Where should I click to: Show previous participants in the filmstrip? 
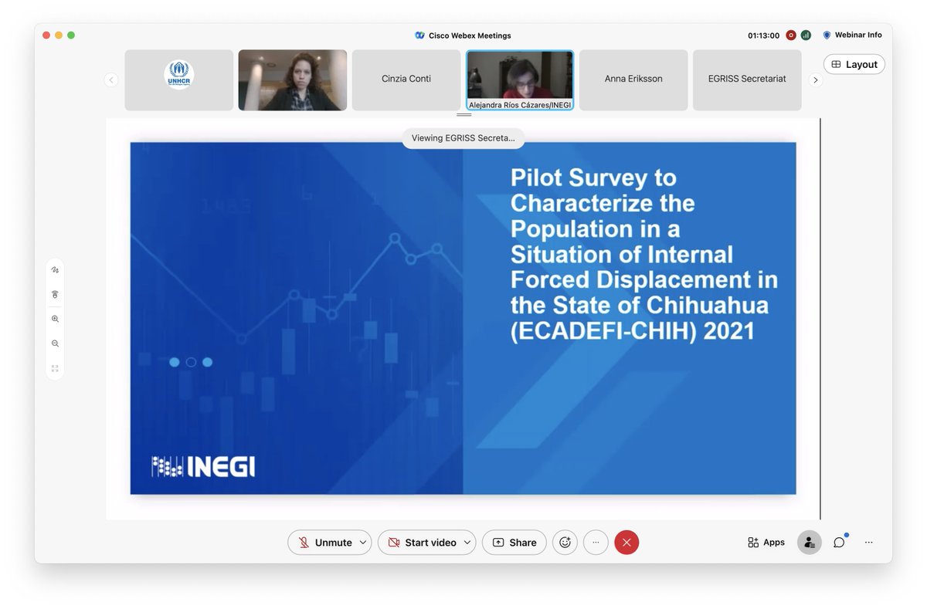tap(111, 80)
